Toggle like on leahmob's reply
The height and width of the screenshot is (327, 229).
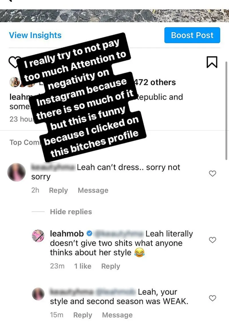(212, 240)
